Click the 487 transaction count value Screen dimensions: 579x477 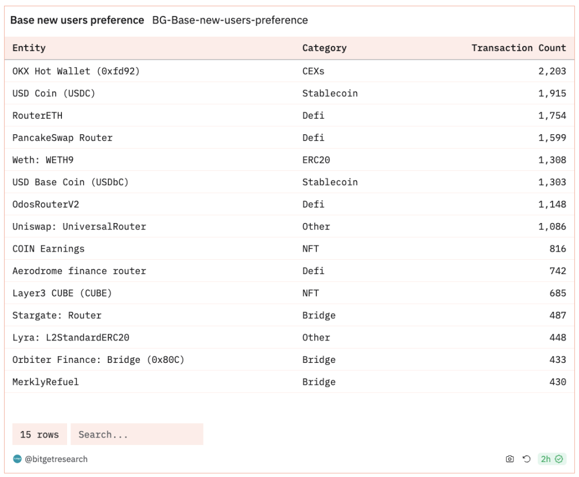click(x=558, y=315)
